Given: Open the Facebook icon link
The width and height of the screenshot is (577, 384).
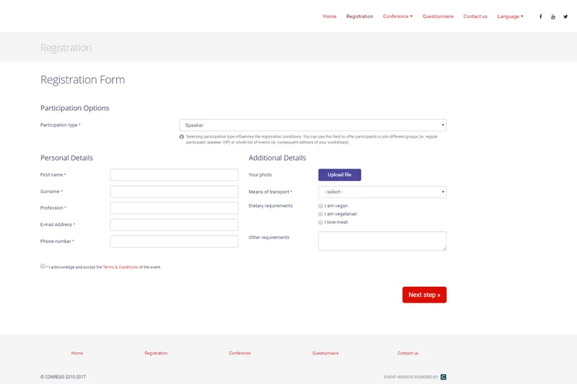Looking at the screenshot, I should coord(540,17).
